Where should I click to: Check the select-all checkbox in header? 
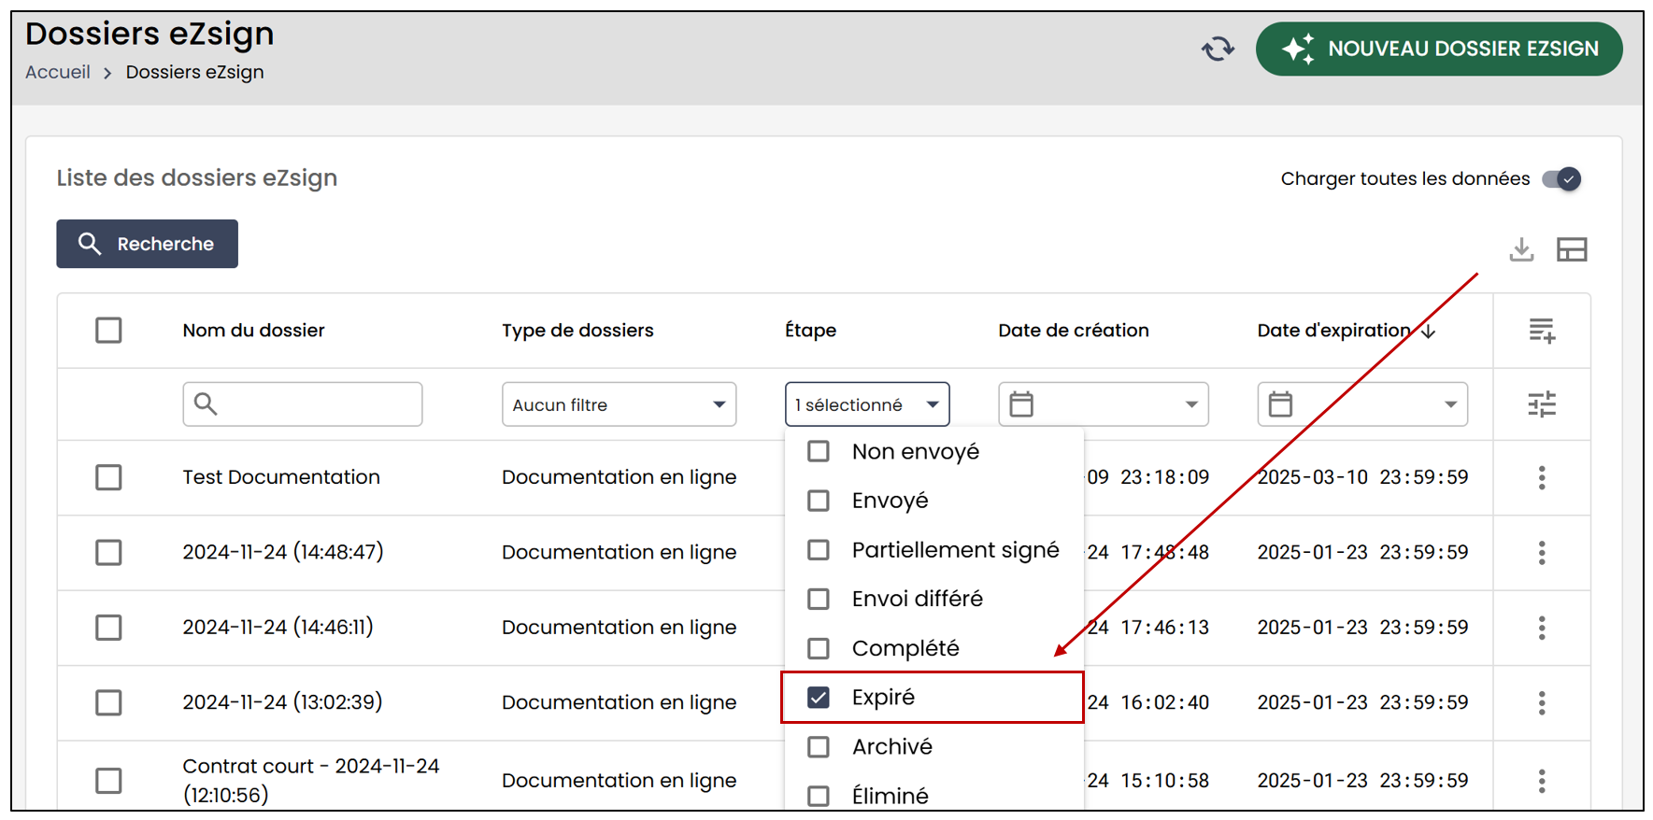108,331
